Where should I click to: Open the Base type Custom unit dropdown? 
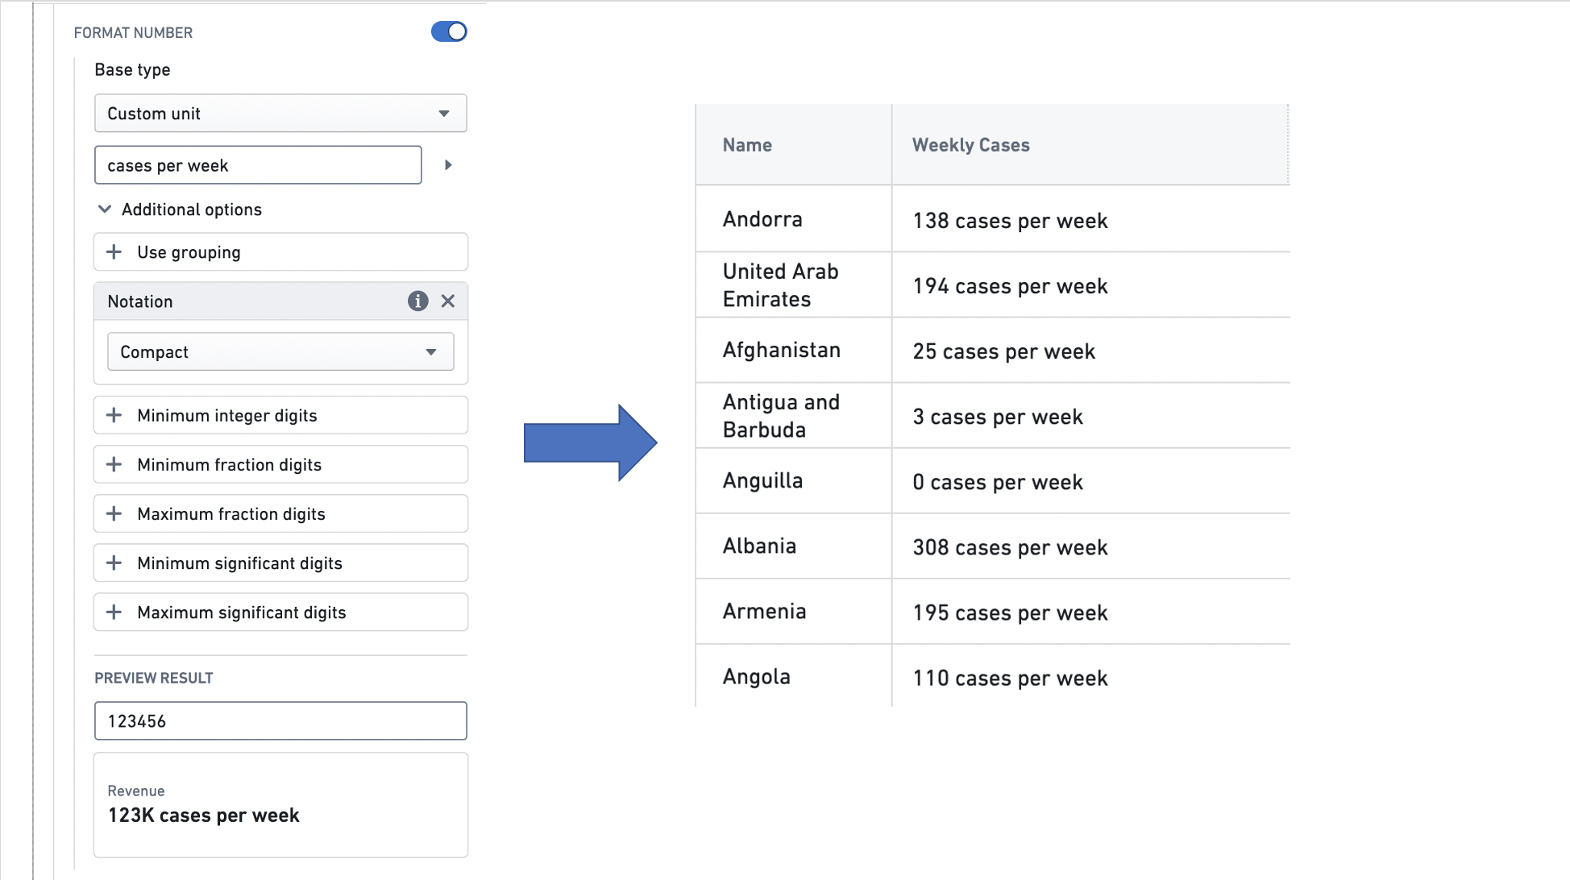click(x=280, y=114)
